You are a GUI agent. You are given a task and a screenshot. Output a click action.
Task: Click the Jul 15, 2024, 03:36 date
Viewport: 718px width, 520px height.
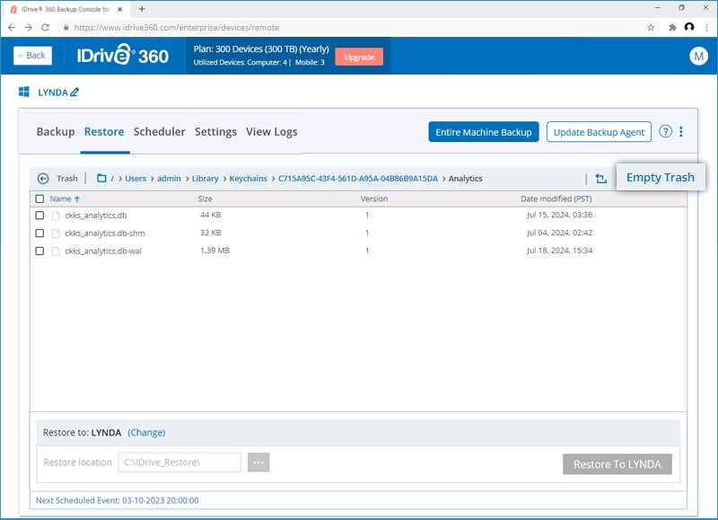pos(559,215)
